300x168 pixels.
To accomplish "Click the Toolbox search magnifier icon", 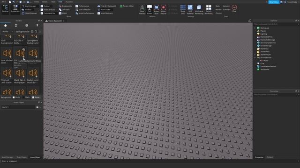I will 36,31.
